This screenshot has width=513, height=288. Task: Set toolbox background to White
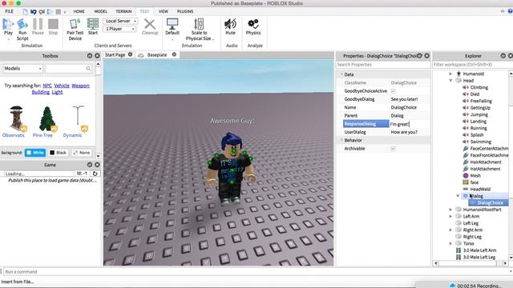35,153
